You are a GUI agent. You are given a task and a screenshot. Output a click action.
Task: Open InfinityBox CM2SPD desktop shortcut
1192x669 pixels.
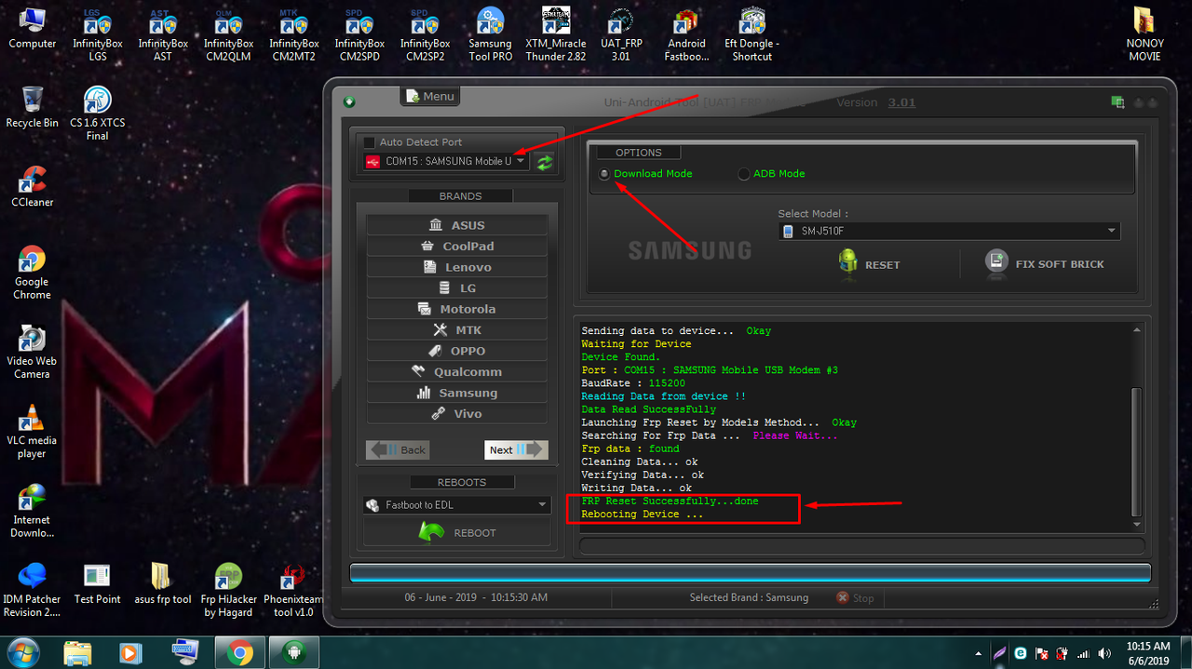(359, 35)
